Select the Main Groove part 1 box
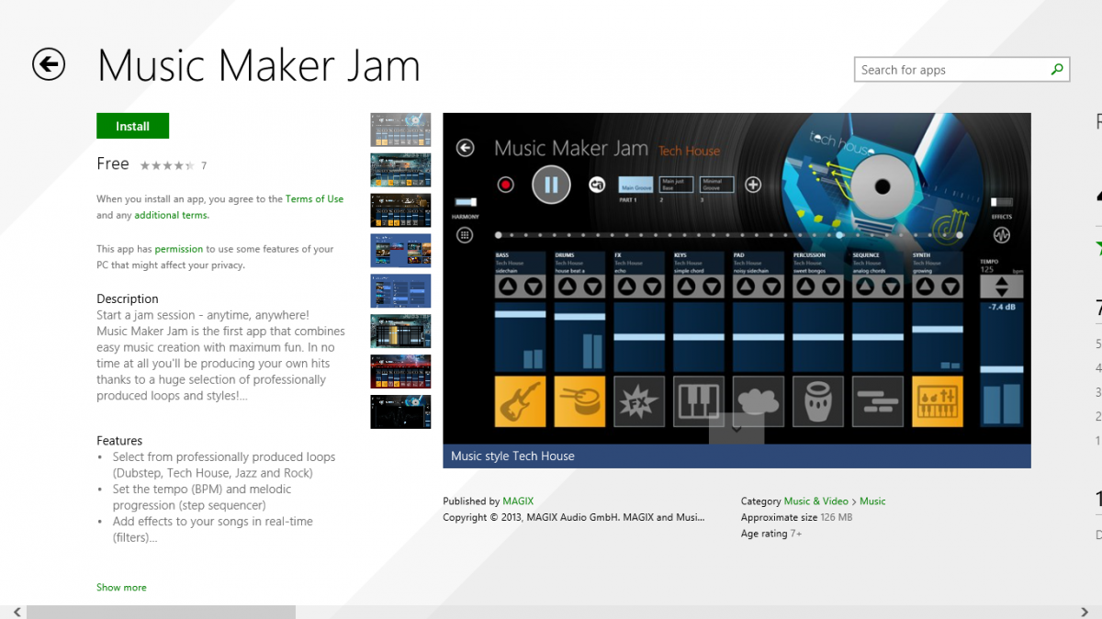 [635, 185]
